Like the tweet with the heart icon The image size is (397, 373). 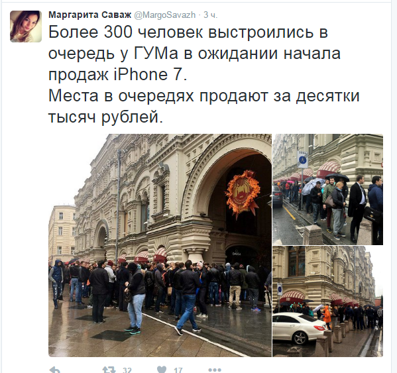(x=162, y=370)
